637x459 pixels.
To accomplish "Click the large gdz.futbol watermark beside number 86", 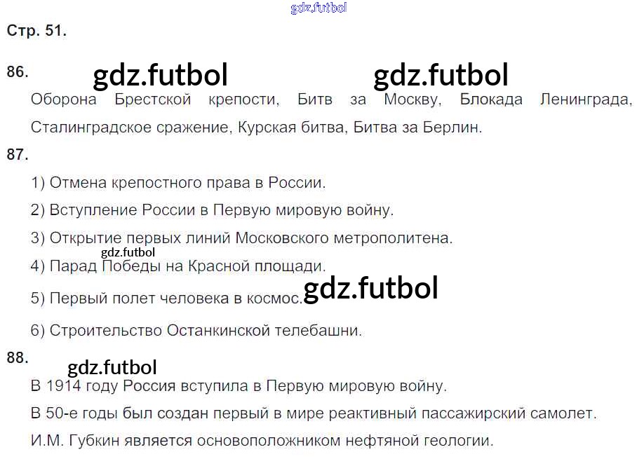I will pyautogui.click(x=160, y=75).
